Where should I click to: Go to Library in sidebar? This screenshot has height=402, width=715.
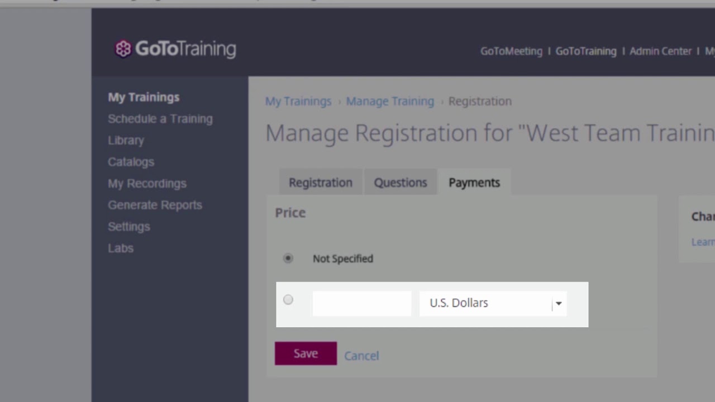126,140
